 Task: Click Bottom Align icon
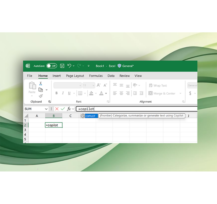point(128,86)
